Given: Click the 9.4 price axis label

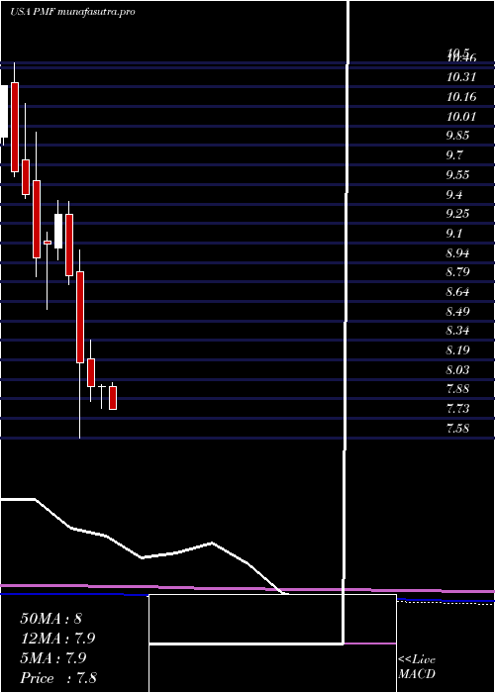Looking at the screenshot, I should tap(454, 194).
